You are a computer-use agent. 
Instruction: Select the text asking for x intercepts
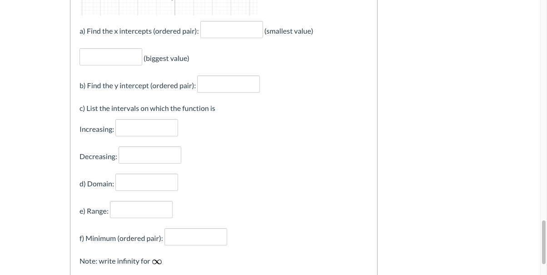[139, 31]
